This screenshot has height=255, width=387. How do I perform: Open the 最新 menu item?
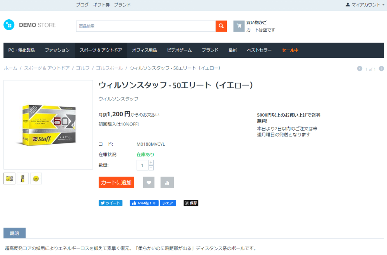(233, 50)
